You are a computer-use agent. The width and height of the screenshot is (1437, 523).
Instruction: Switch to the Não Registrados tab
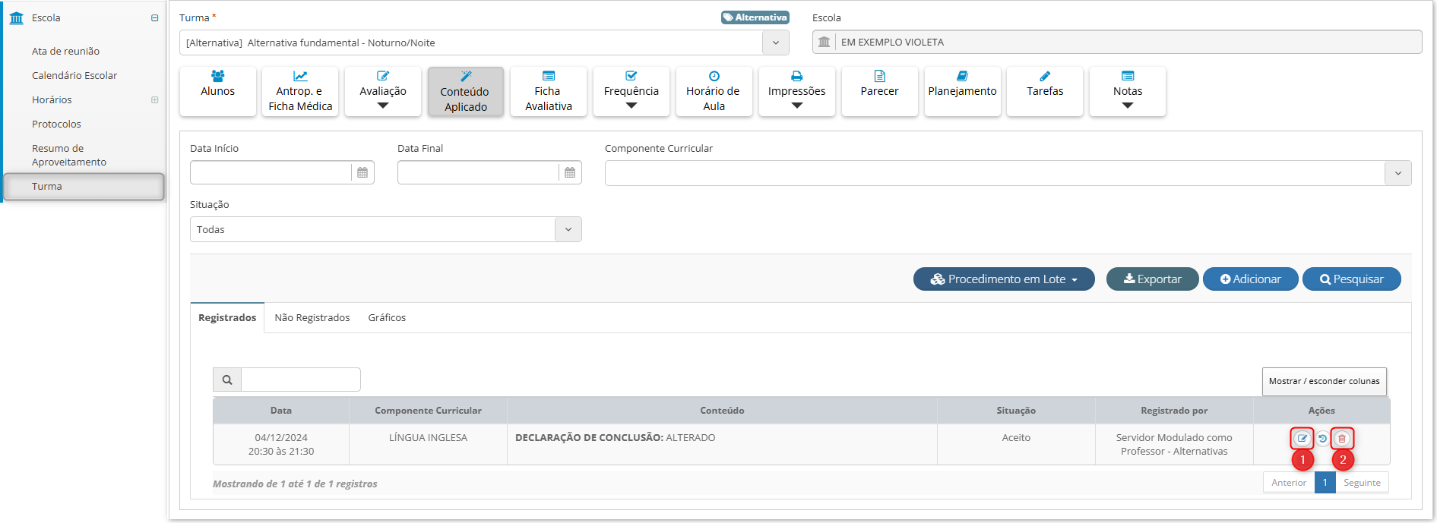coord(312,317)
